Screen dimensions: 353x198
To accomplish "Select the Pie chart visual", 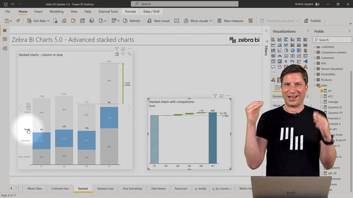I will click(286, 50).
